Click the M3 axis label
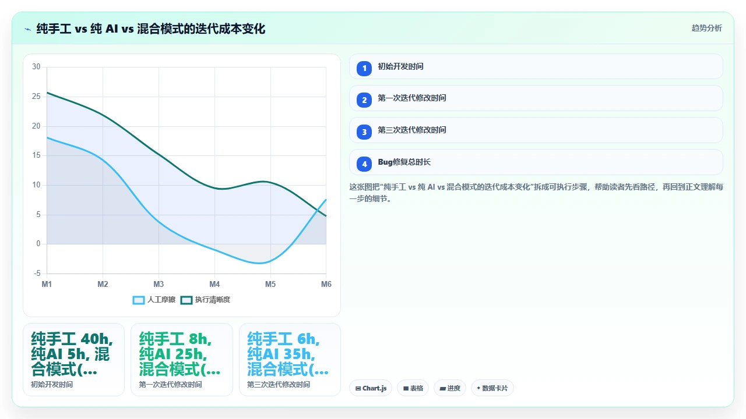Image resolution: width=746 pixels, height=419 pixels. pyautogui.click(x=159, y=285)
